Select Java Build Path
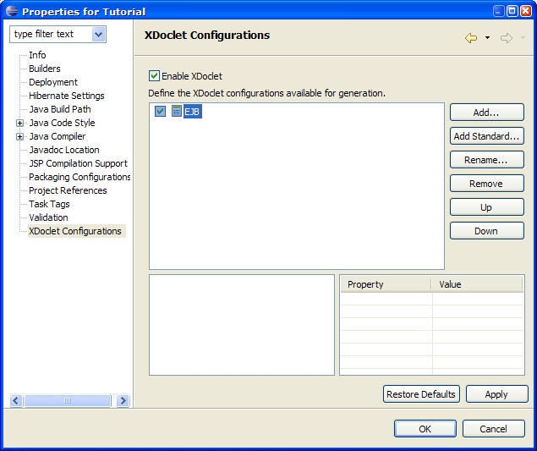 click(60, 109)
